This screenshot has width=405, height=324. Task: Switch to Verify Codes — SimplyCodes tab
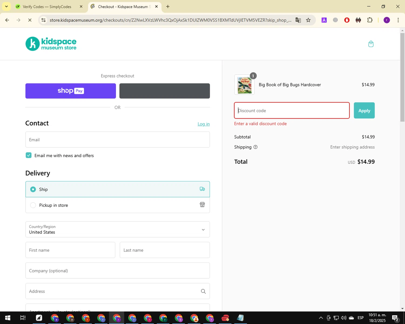(x=47, y=6)
